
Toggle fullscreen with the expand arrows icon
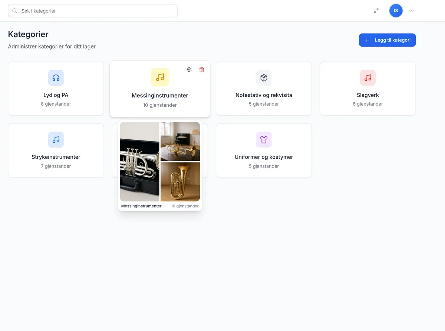[x=376, y=11]
